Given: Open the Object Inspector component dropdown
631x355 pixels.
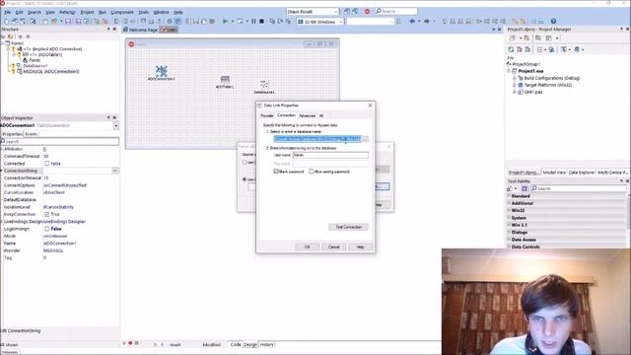Looking at the screenshot, I should pyautogui.click(x=116, y=125).
